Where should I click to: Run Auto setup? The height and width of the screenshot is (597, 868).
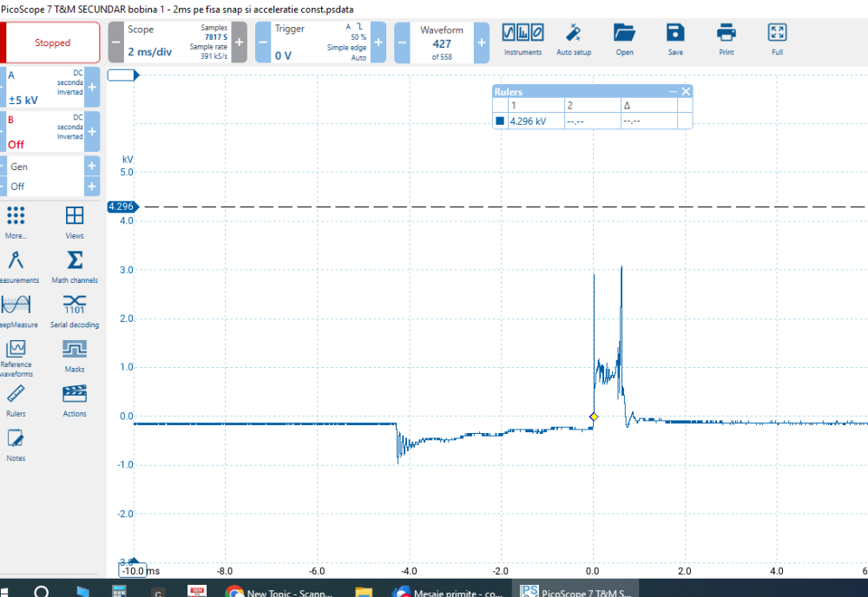(x=573, y=39)
